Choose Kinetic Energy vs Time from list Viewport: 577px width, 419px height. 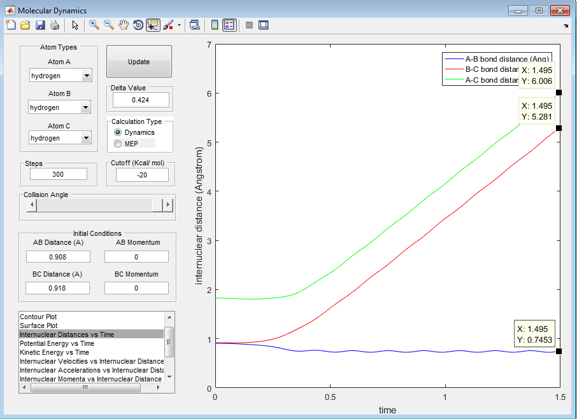(x=55, y=352)
